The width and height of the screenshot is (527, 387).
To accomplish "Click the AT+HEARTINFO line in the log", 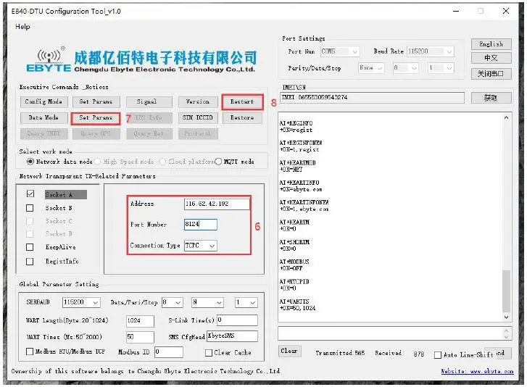I will (299, 183).
